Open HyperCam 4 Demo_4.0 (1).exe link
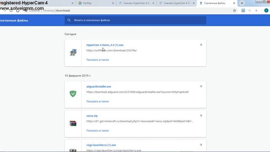The height and width of the screenshot is (152, 270). 105,45
